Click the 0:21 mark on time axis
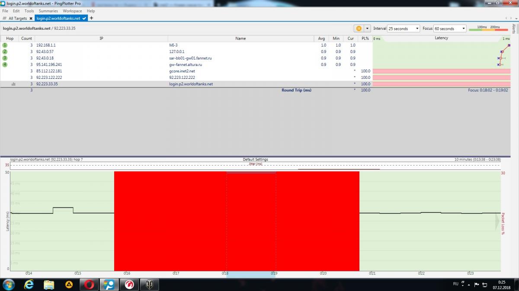Image resolution: width=519 pixels, height=291 pixels. tap(372, 273)
